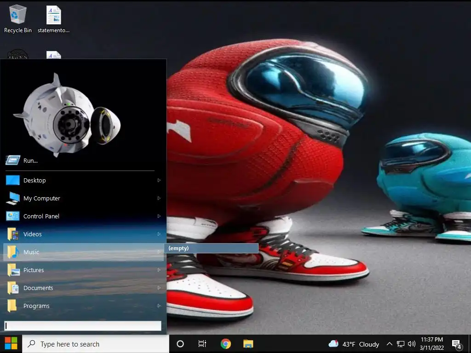Click the weather cloud icon on taskbar

pos(333,344)
